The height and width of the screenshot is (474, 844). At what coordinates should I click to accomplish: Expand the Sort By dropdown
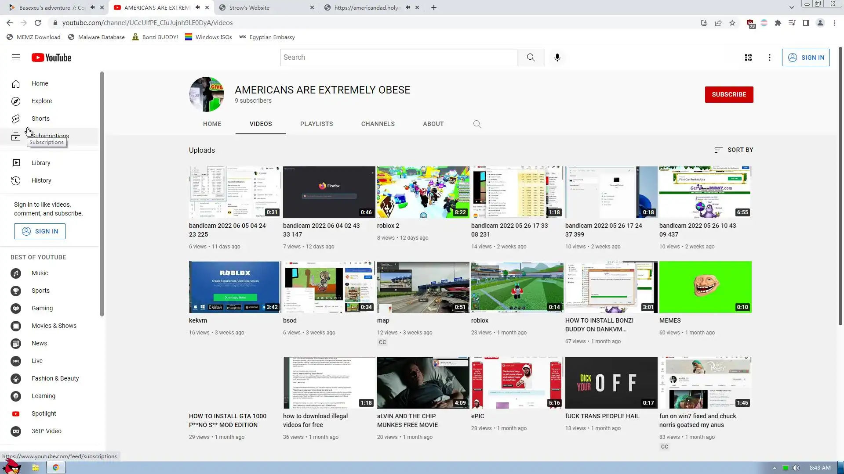tap(734, 150)
